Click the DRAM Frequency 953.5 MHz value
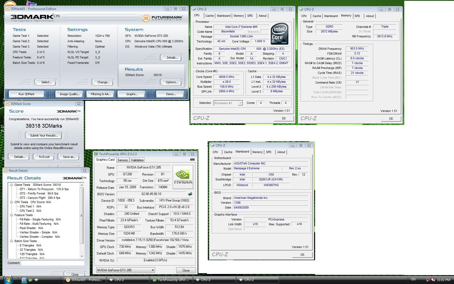 [357, 49]
